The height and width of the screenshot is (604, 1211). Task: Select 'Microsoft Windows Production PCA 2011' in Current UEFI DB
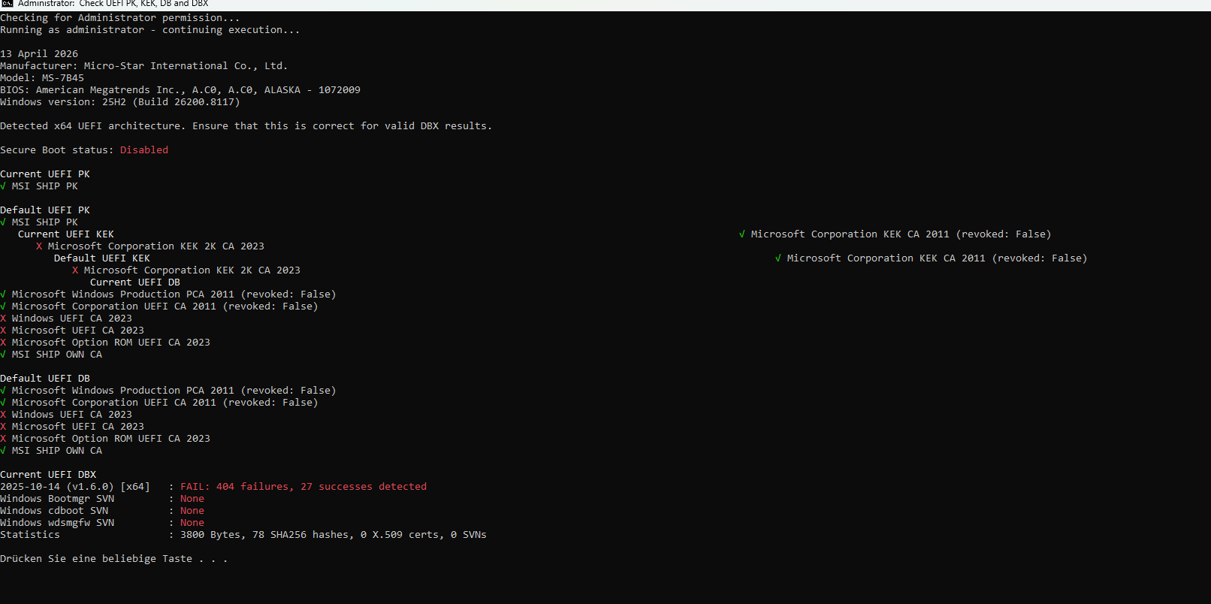coord(174,294)
